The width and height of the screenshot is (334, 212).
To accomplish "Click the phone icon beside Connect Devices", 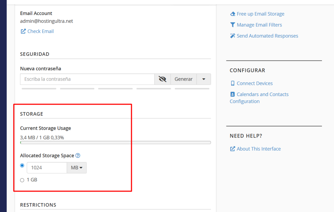I will coord(233,83).
